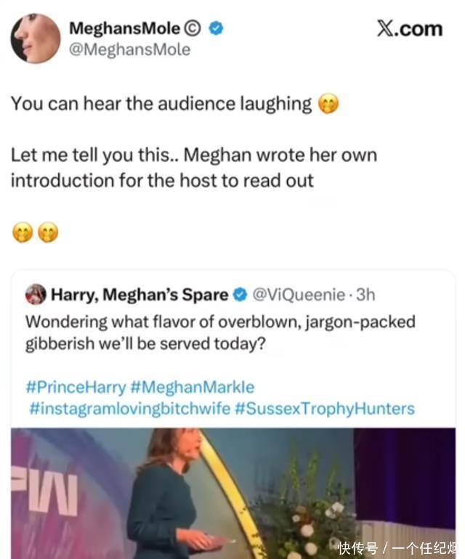Open the 'Harry, Meghan's Spare' account name
This screenshot has height=559, width=465.
(139, 295)
